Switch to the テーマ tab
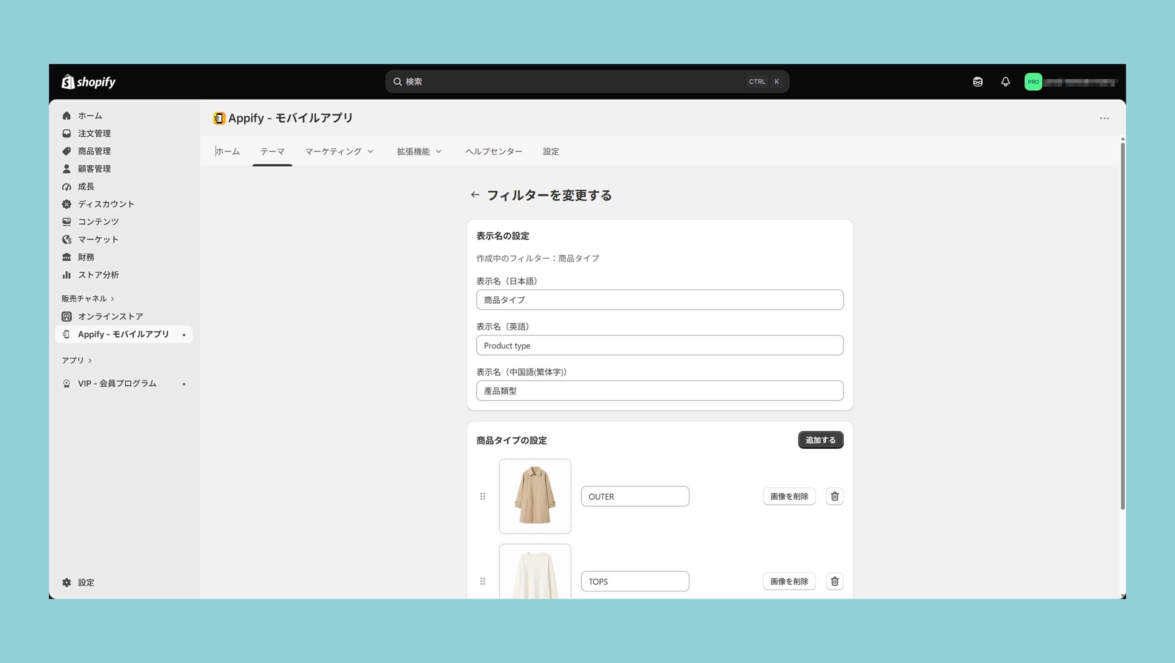Image resolution: width=1175 pixels, height=663 pixels. 272,151
